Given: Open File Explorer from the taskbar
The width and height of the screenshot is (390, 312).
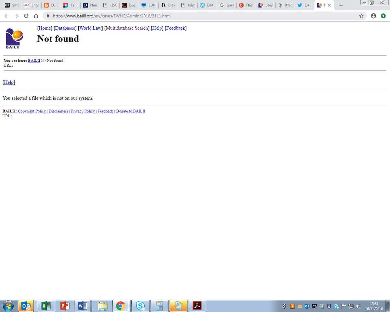Looking at the screenshot, I should coord(102,306).
